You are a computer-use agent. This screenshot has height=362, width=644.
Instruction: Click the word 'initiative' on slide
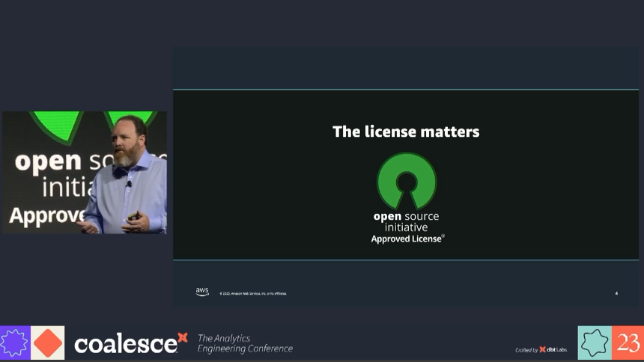click(x=406, y=227)
